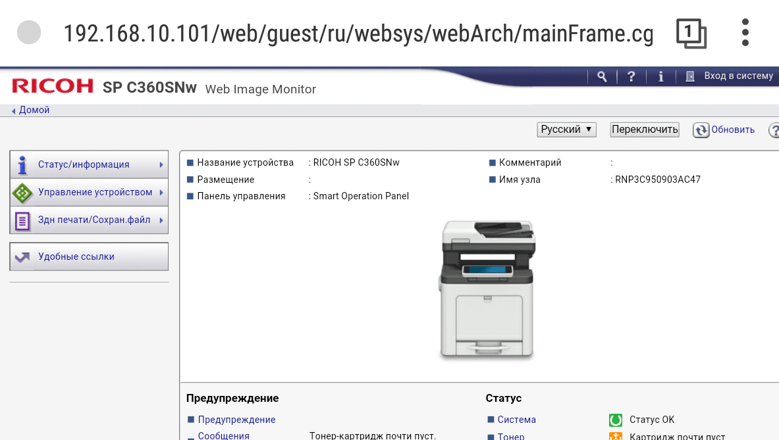Click the blue 'i' icon for Статус/информация

pos(22,164)
